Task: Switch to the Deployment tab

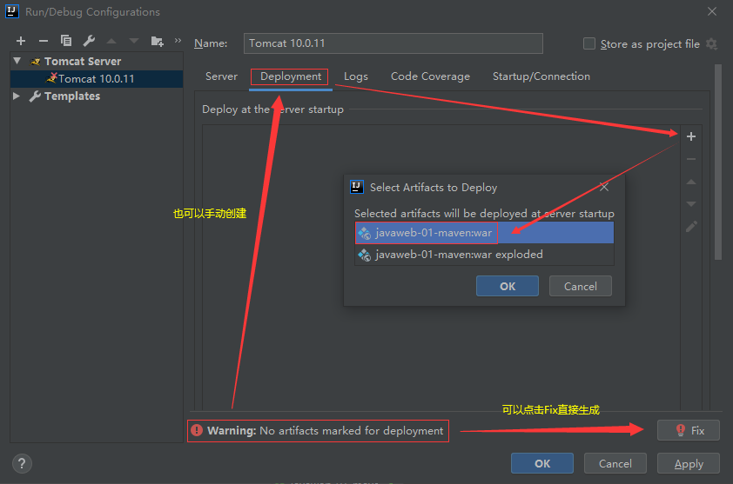Action: [290, 76]
